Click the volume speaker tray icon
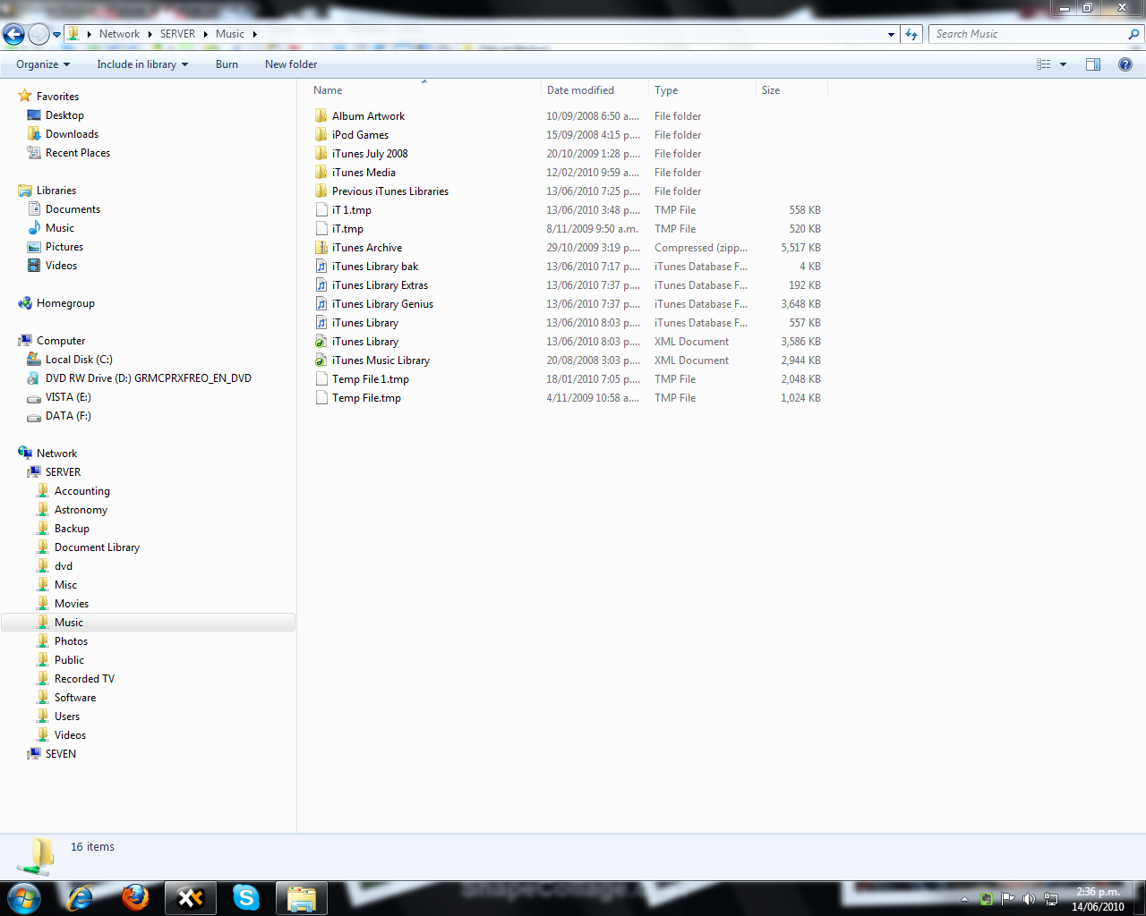This screenshot has width=1146, height=916. click(x=1029, y=898)
